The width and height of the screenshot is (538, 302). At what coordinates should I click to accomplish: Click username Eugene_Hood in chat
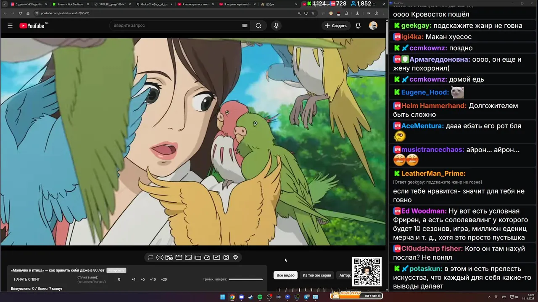click(425, 92)
